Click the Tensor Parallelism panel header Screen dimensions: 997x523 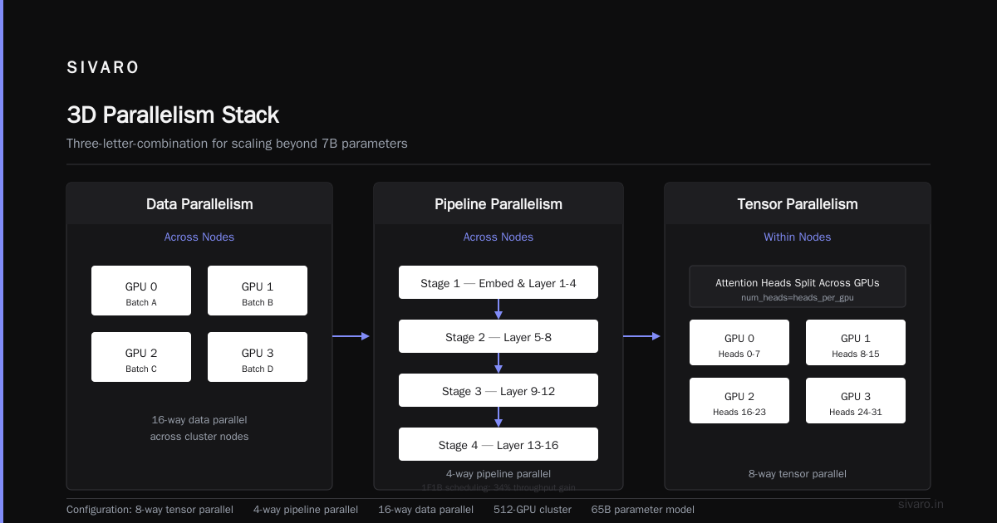coord(798,203)
